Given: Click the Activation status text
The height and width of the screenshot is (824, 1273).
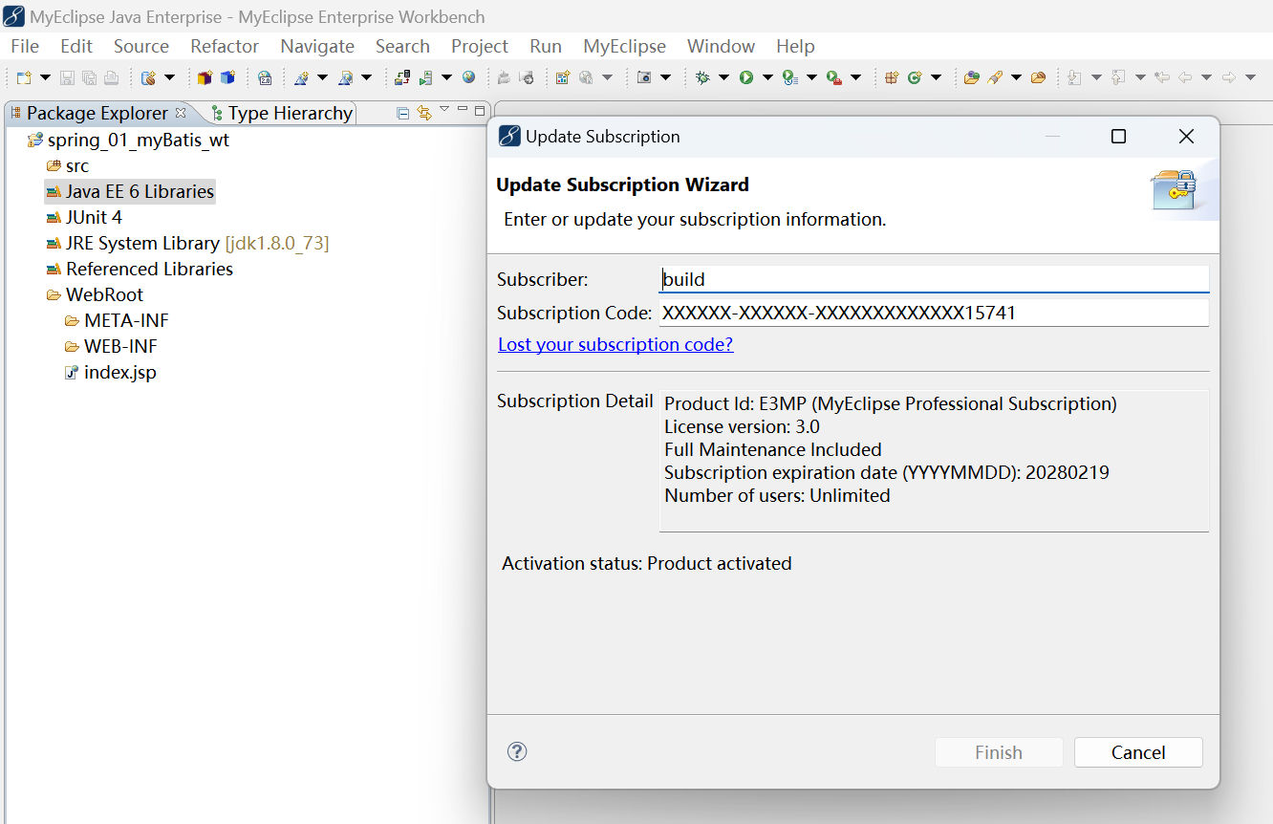Looking at the screenshot, I should tap(647, 563).
